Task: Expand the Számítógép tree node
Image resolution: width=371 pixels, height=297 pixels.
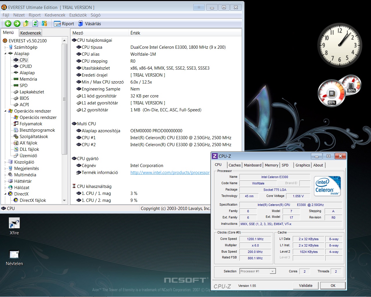Action: 5,47
